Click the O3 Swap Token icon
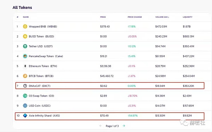 pyautogui.click(x=25, y=96)
